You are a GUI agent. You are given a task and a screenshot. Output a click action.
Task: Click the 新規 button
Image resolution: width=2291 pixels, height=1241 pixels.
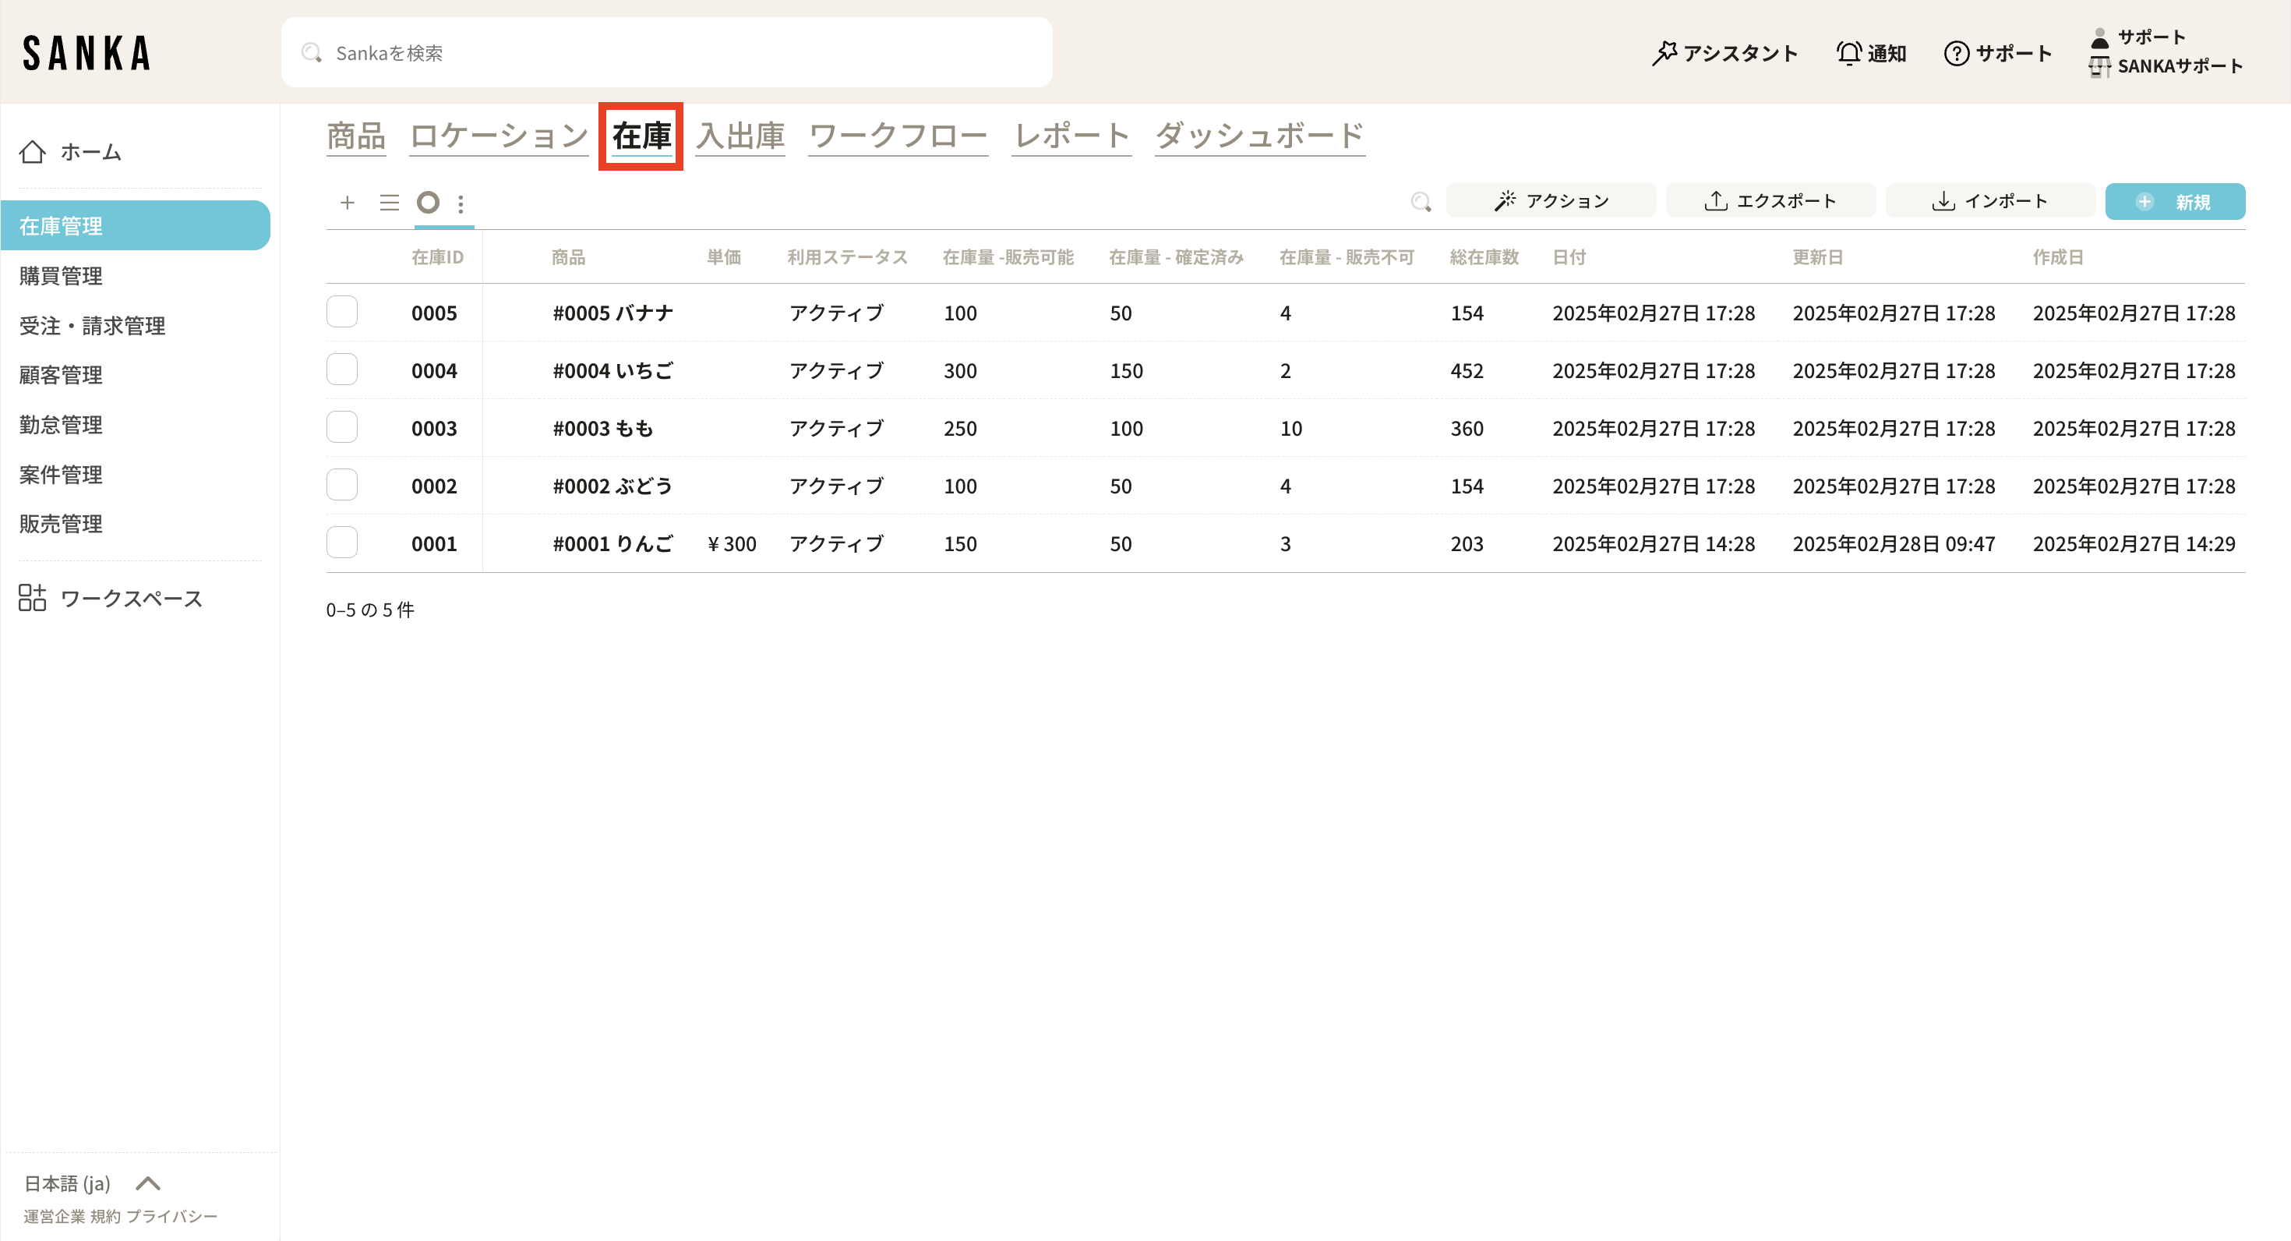(x=2174, y=202)
